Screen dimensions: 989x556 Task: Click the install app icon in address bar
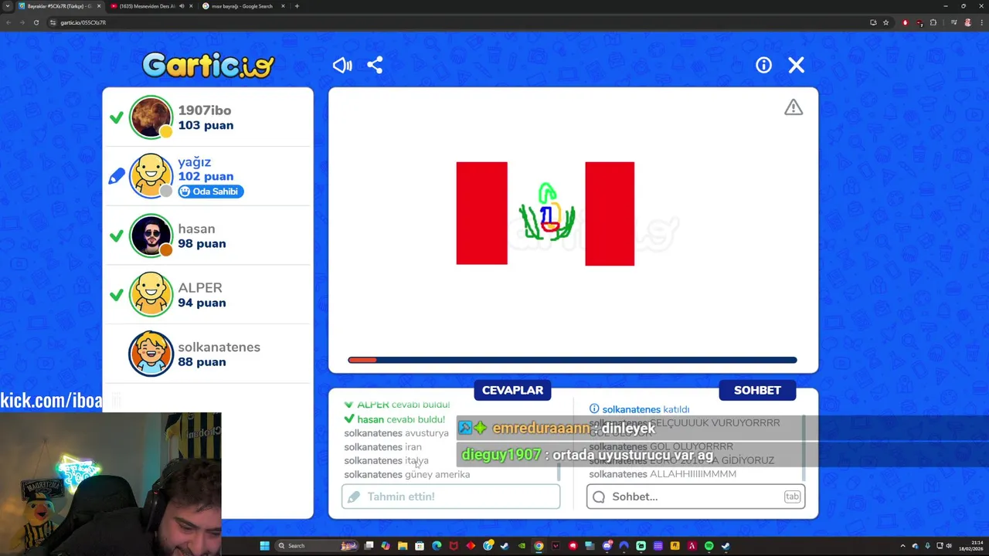click(x=873, y=22)
